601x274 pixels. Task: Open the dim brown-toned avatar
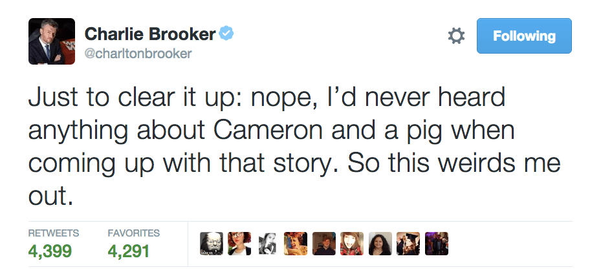(324, 244)
